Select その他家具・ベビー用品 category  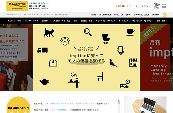tap(61, 21)
